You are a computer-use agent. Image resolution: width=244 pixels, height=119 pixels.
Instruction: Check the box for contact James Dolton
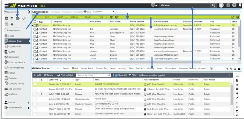35,51
